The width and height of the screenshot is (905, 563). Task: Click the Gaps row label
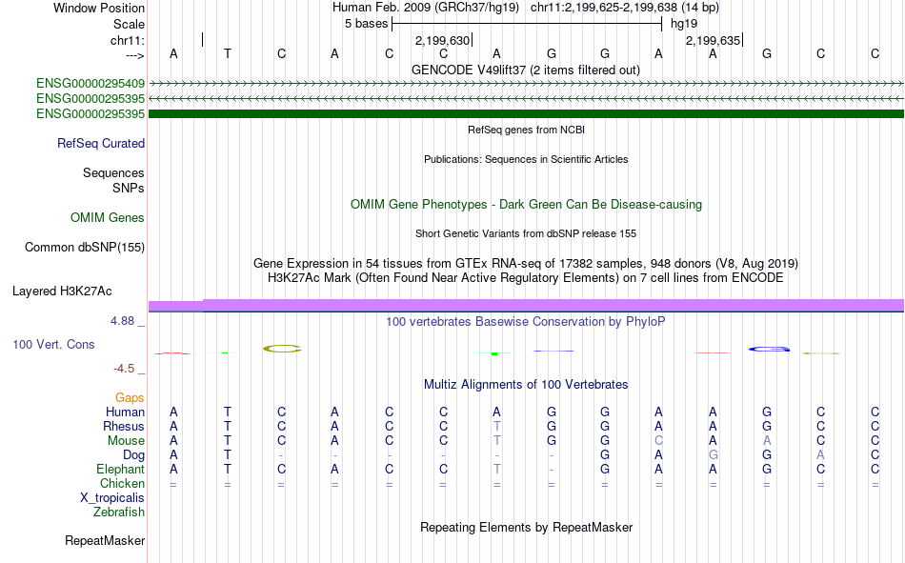(130, 398)
